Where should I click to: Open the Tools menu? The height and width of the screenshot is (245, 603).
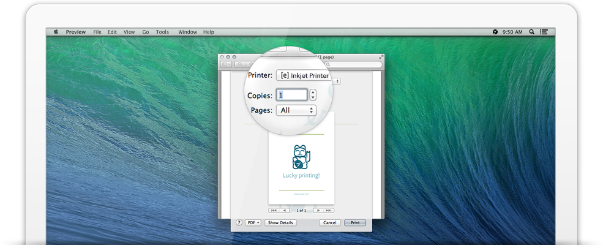point(162,32)
